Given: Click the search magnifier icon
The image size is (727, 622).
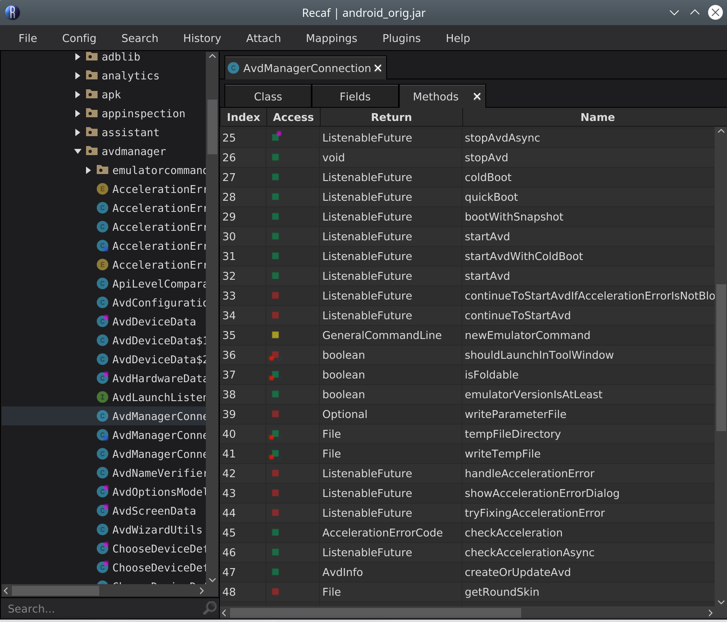Looking at the screenshot, I should coord(210,608).
